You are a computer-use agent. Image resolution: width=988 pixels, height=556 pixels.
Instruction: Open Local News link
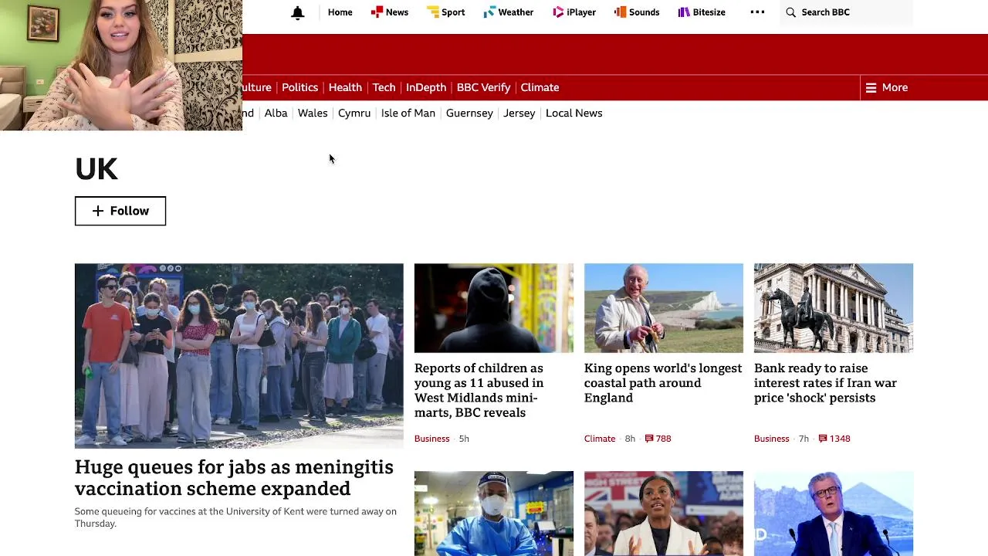[574, 114]
